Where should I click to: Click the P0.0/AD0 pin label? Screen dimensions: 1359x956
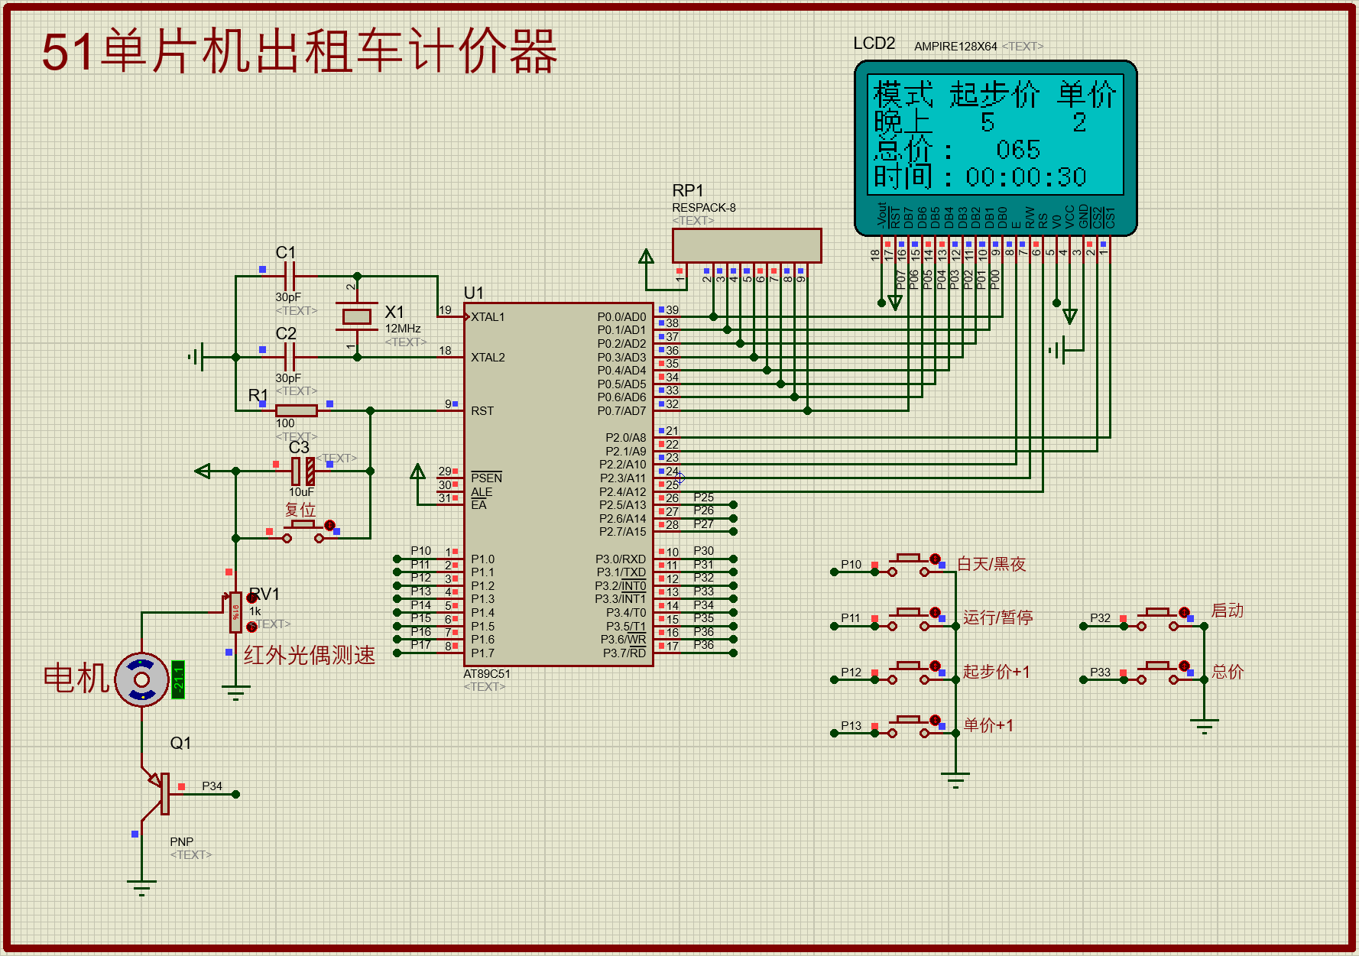pos(621,316)
